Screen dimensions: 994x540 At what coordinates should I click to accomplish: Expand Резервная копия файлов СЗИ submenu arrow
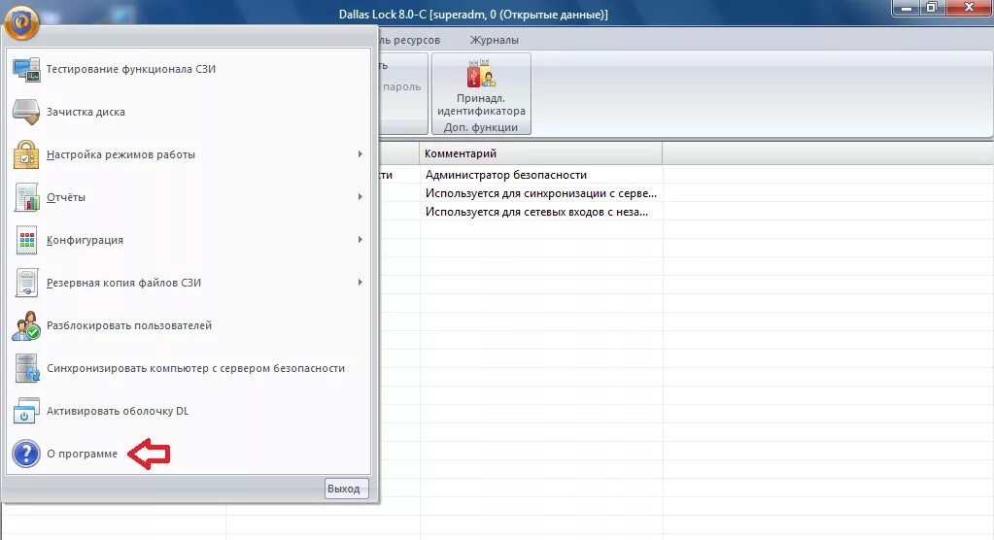point(360,282)
